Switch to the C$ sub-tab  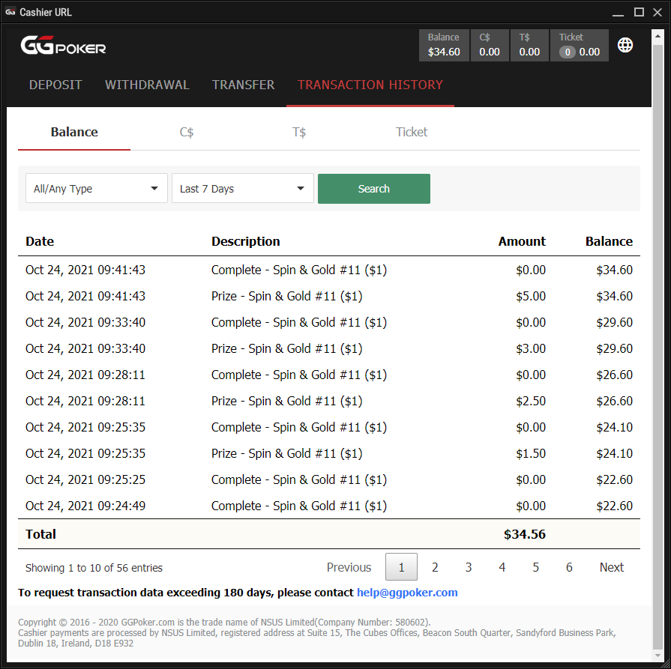click(x=187, y=132)
